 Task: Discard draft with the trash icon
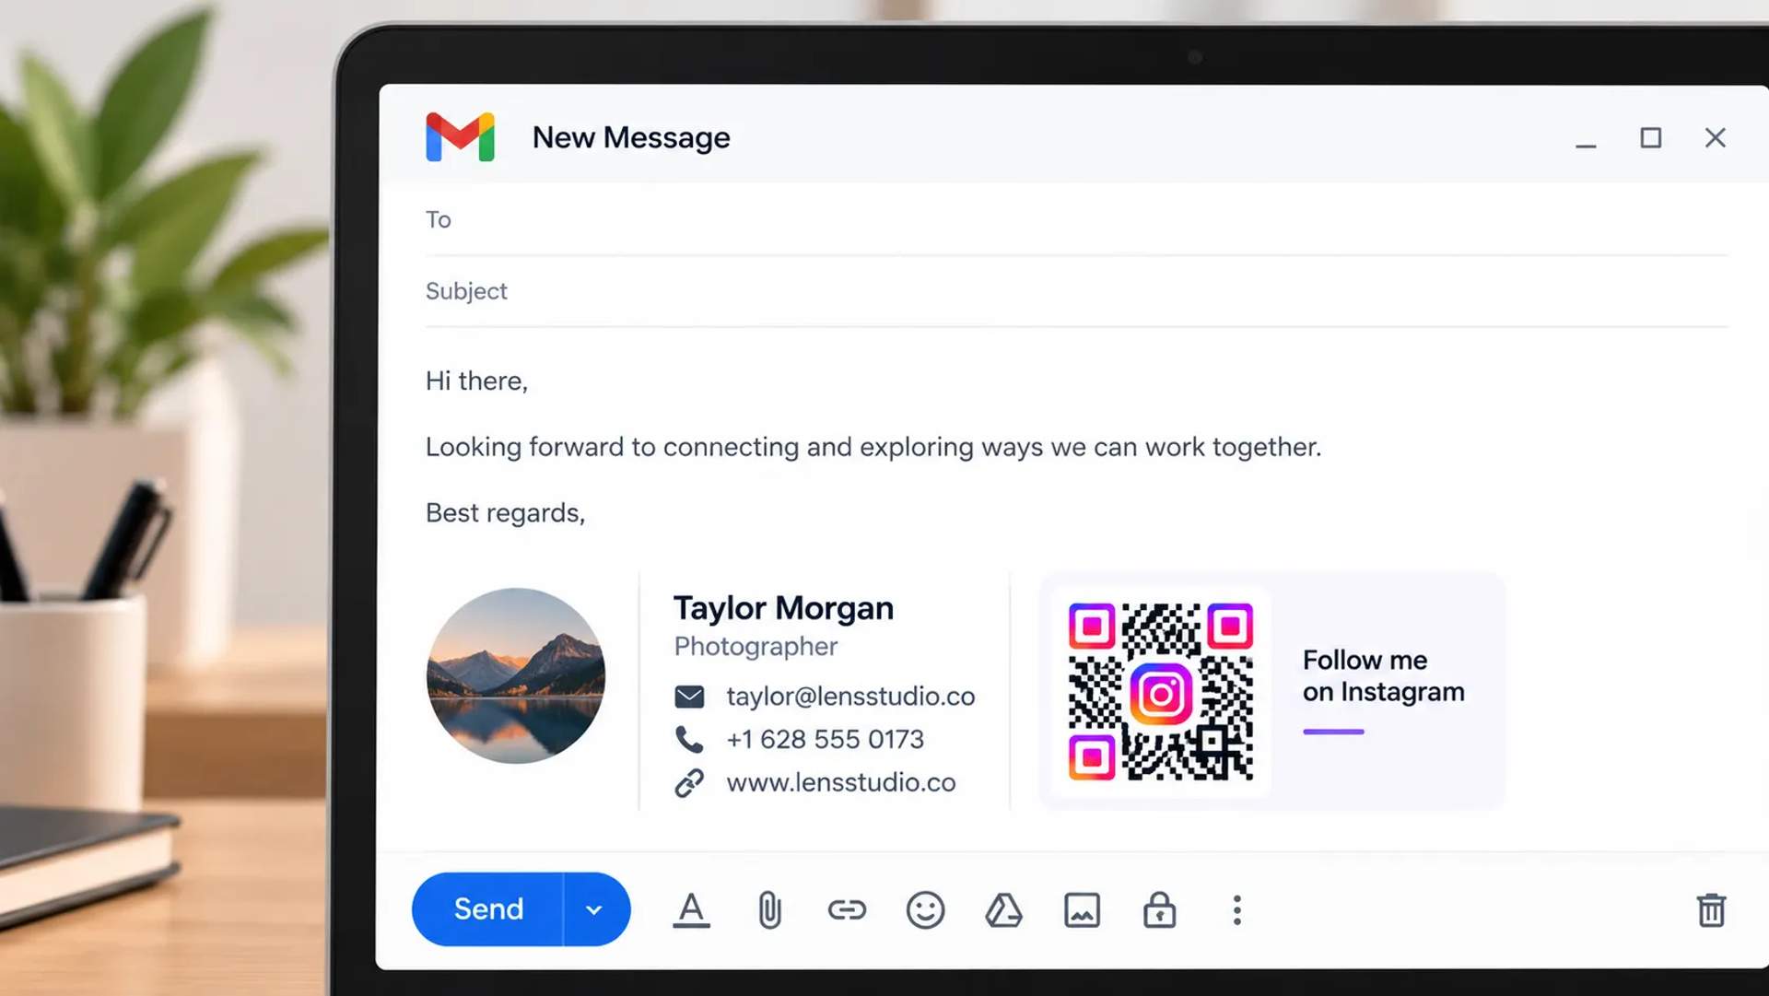[1711, 910]
